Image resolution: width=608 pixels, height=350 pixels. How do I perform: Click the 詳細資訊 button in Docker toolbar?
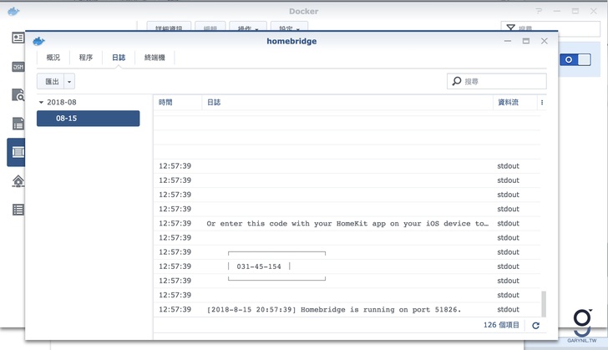pos(169,27)
